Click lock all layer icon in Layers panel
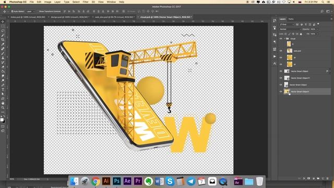 pos(301,34)
